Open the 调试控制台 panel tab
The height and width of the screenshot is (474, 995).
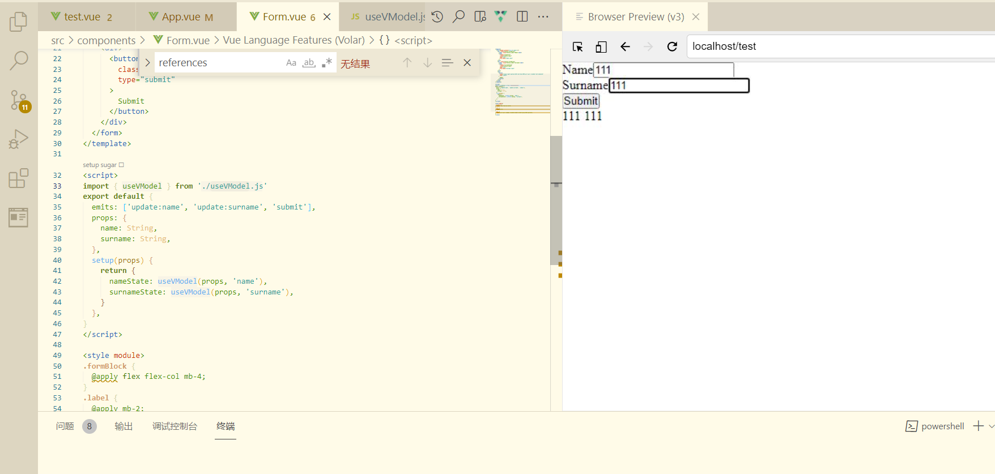(175, 426)
